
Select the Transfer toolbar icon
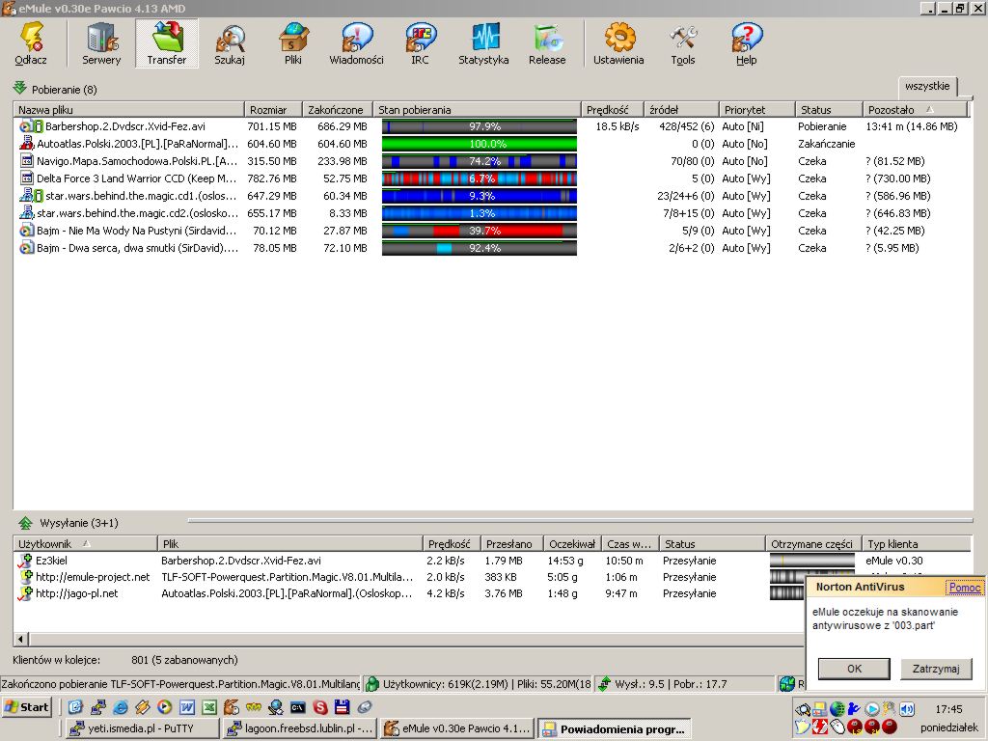(167, 42)
